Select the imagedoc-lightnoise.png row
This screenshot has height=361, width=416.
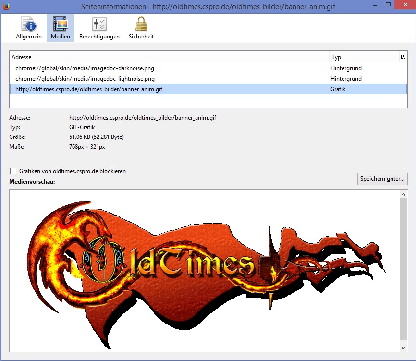tap(208, 79)
